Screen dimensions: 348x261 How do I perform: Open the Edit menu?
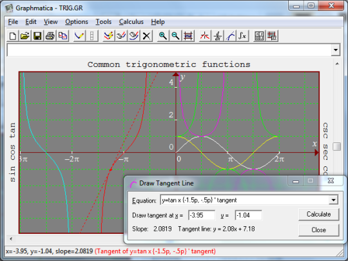click(x=31, y=22)
